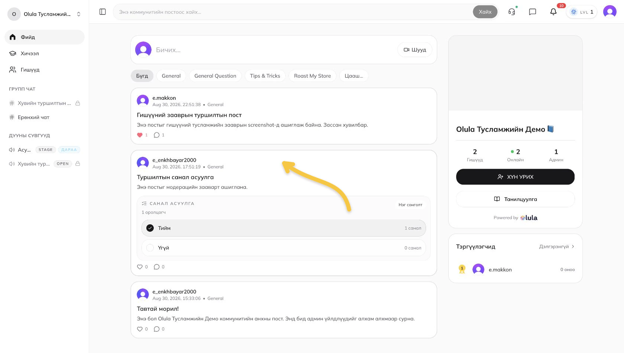Open Хичээл in the sidebar
This screenshot has width=624, height=353.
(45, 53)
